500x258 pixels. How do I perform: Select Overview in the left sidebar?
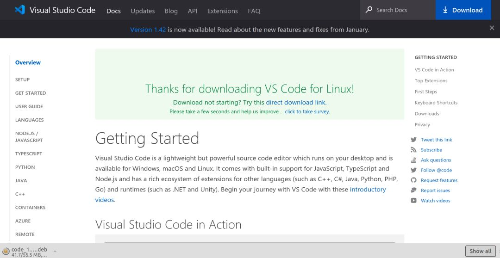(28, 62)
